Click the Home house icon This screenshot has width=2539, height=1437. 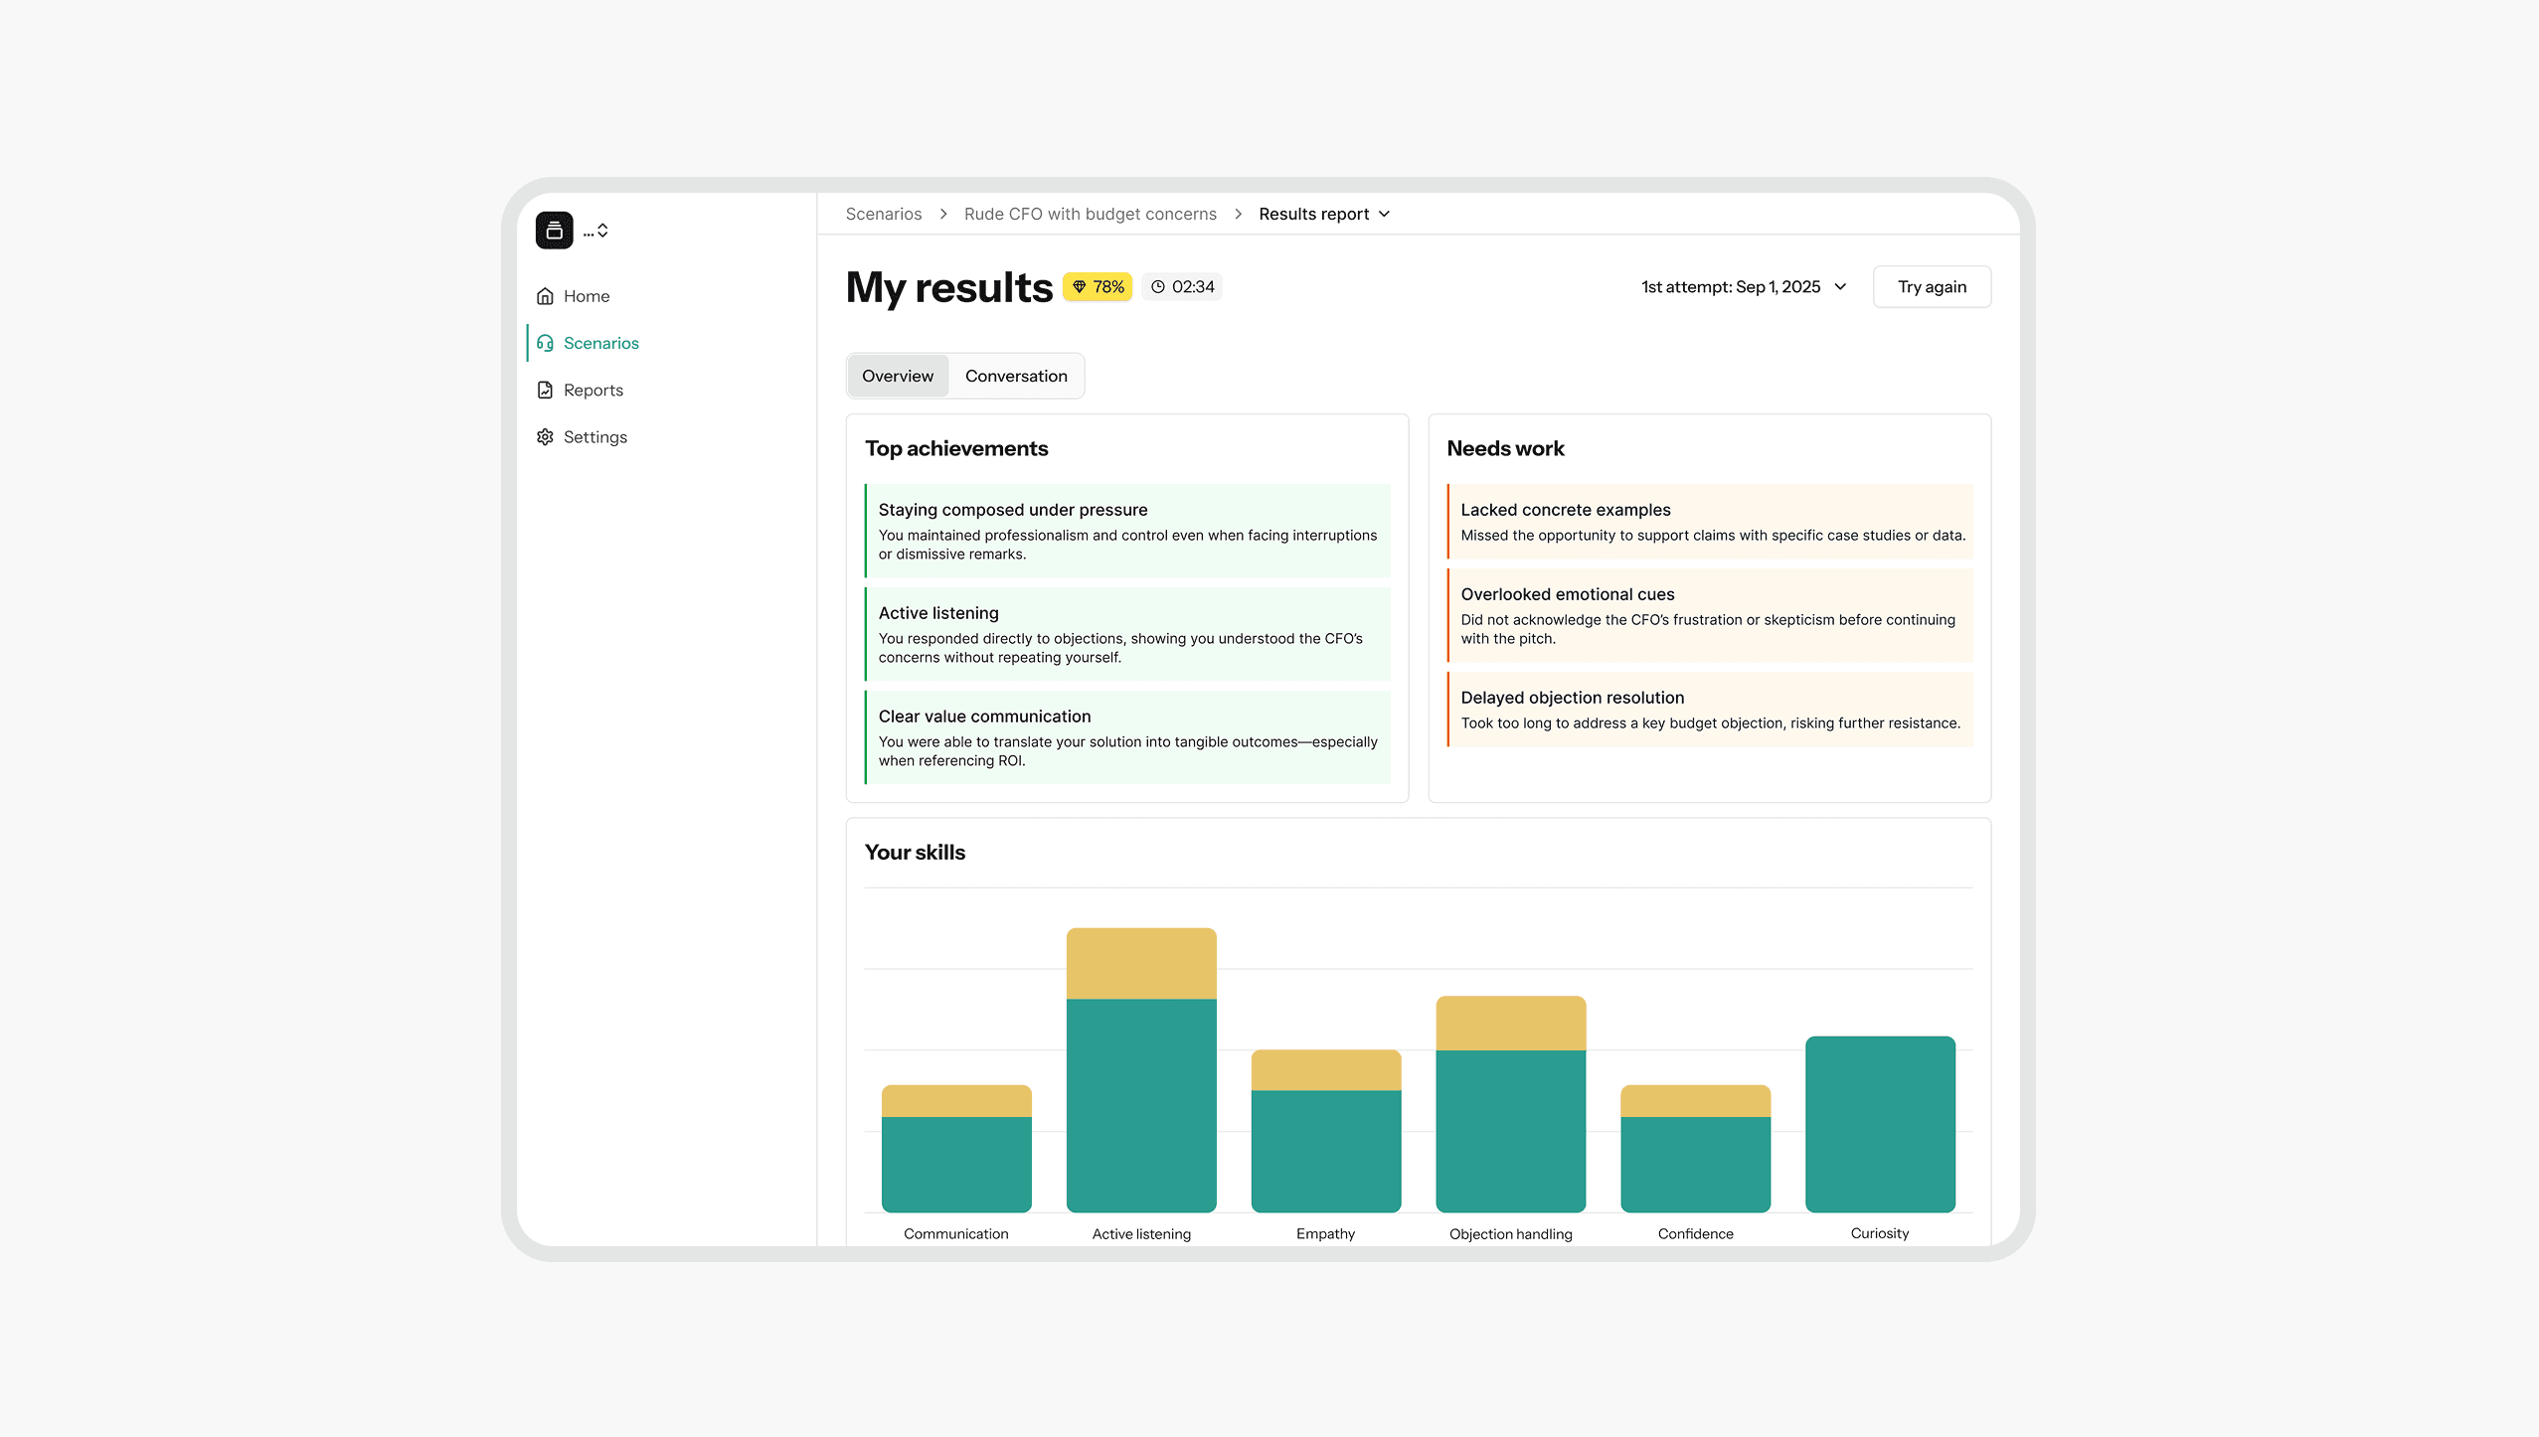pos(545,296)
